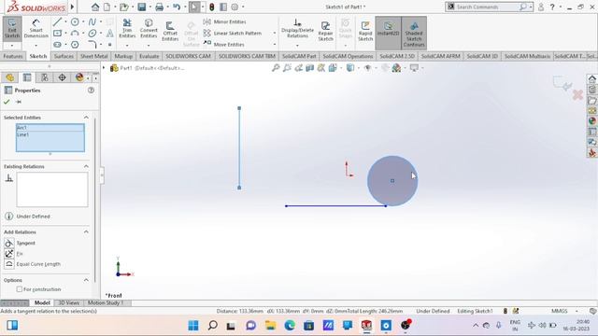Select the Straight Slot tool

click(57, 45)
